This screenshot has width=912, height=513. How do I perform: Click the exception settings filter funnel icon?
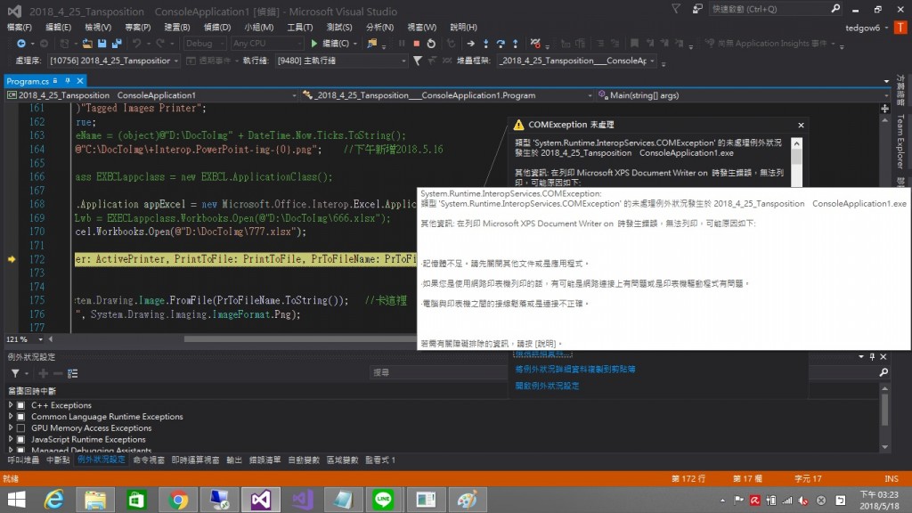15,373
